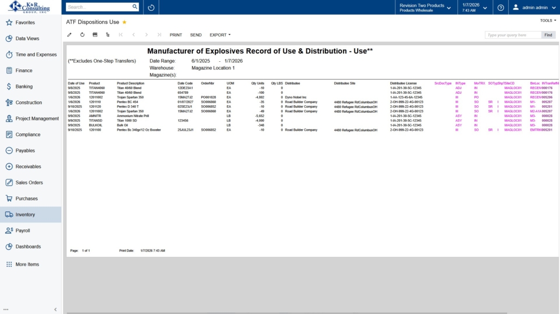Click the PRINT button
This screenshot has height=314, width=560.
coord(176,35)
